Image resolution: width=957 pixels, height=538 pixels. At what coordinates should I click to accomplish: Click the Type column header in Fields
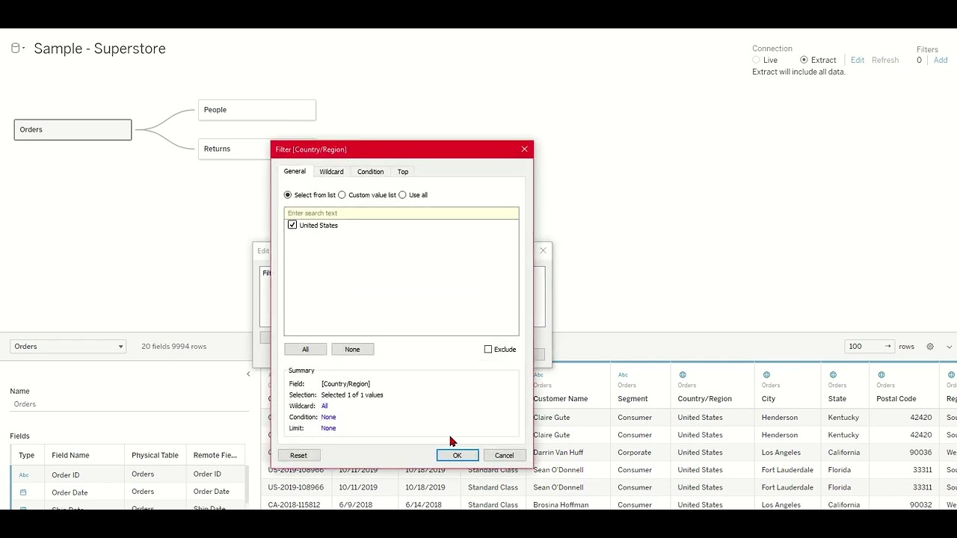coord(26,455)
